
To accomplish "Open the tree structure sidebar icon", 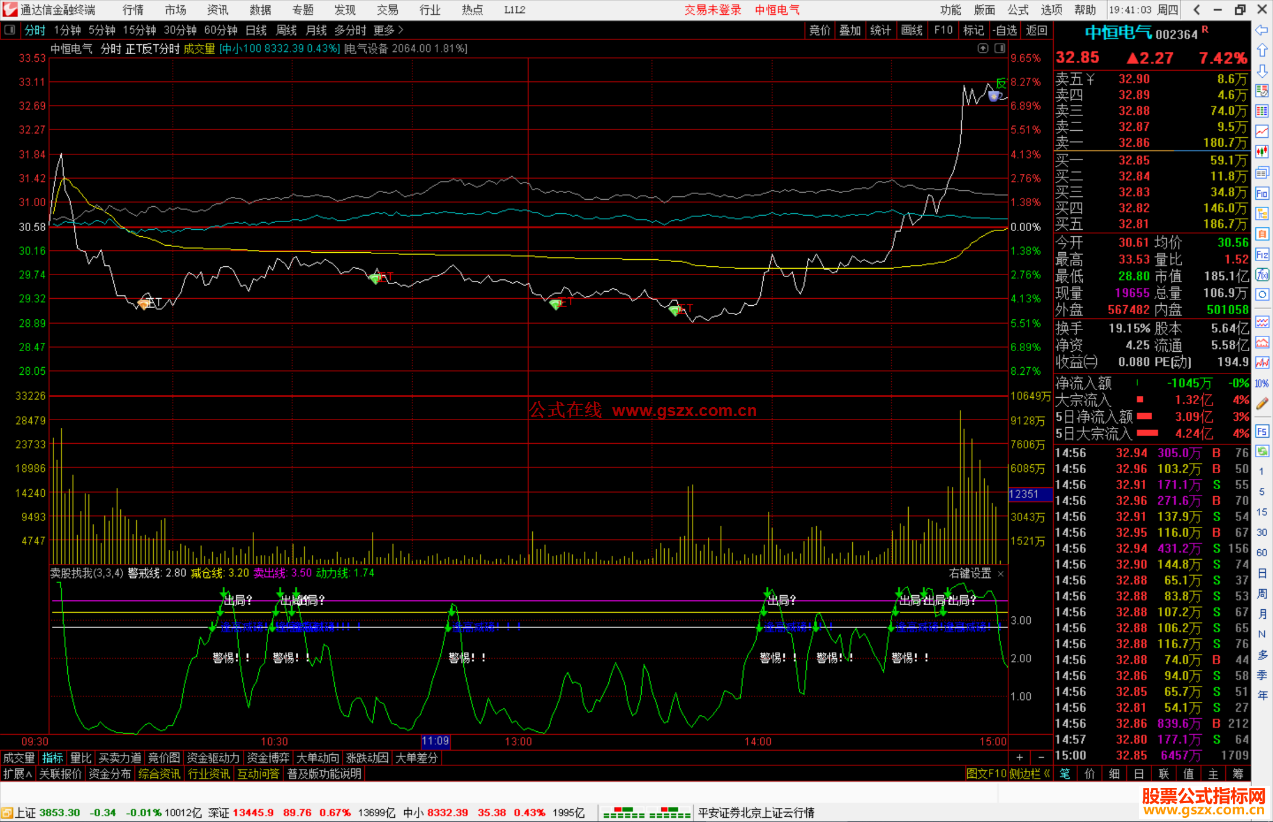I will tap(1262, 213).
